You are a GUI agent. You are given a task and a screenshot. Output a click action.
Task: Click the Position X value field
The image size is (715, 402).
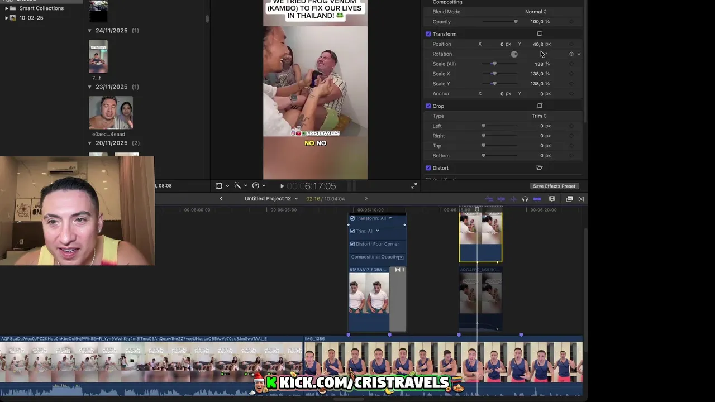click(502, 44)
